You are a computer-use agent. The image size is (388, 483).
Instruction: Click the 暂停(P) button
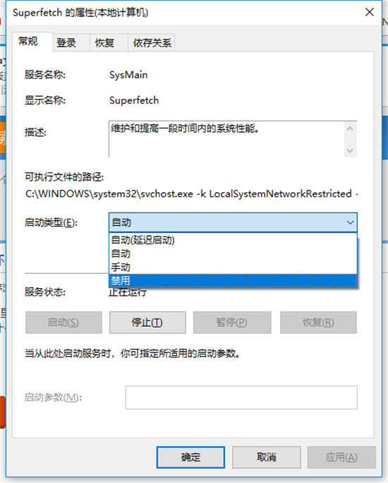232,322
